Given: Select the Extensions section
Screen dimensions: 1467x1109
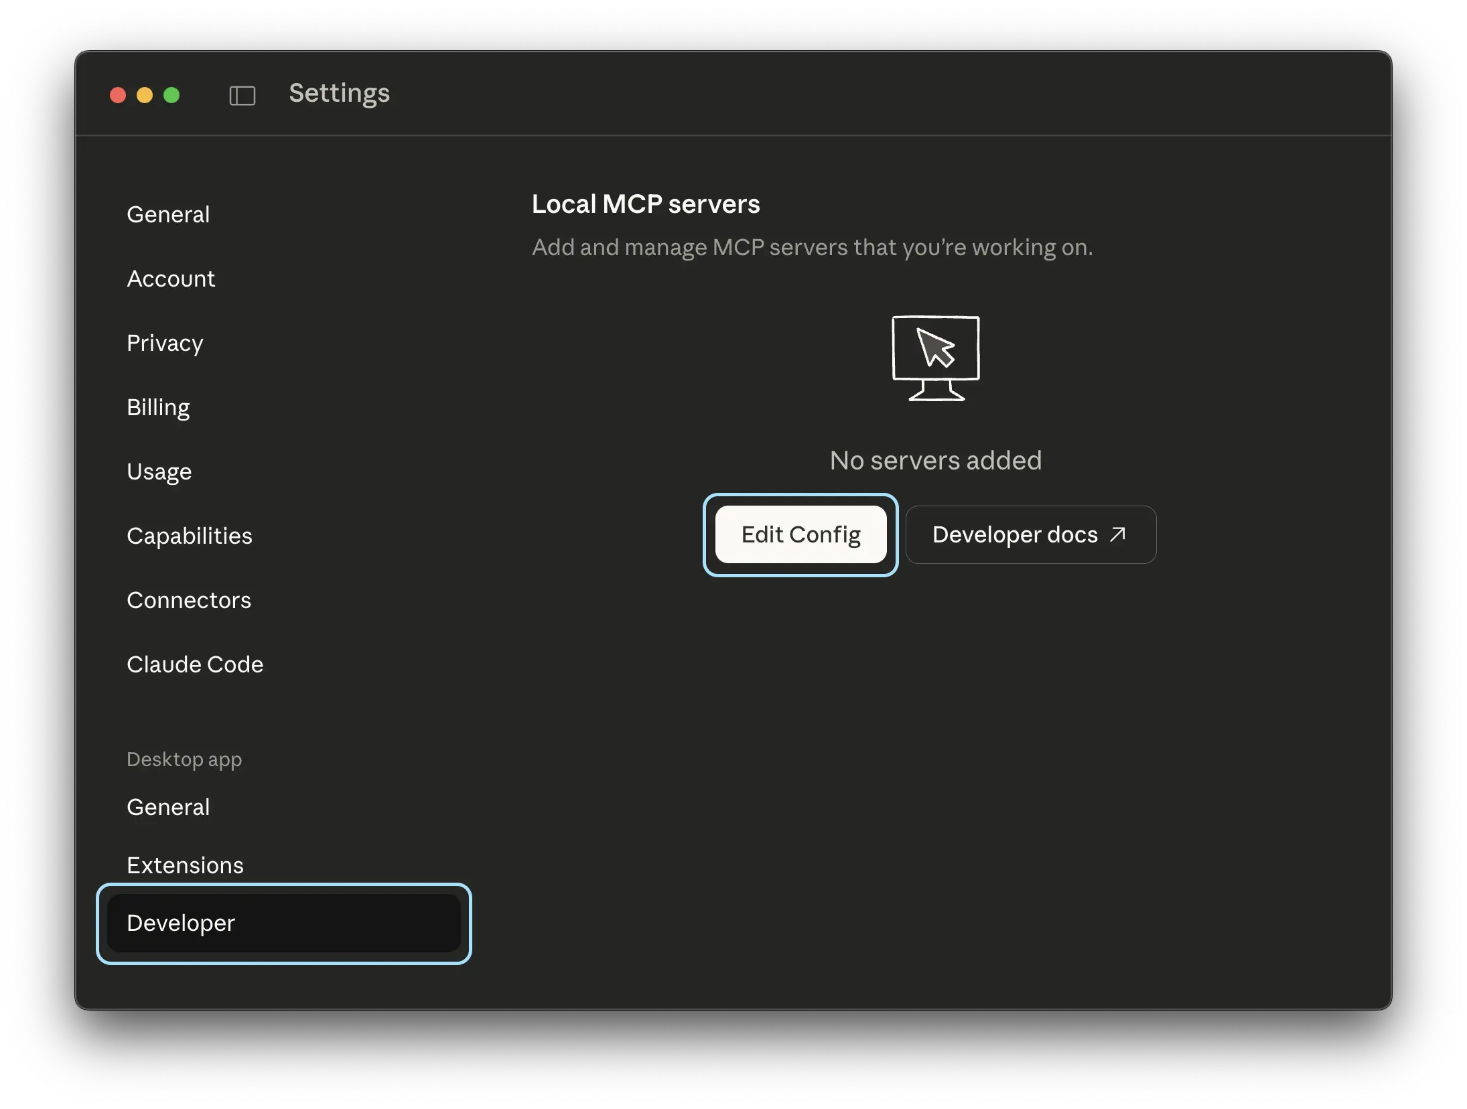Looking at the screenshot, I should [x=186, y=865].
